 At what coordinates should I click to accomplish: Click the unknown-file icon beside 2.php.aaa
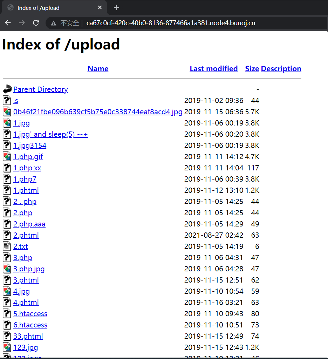click(7, 224)
